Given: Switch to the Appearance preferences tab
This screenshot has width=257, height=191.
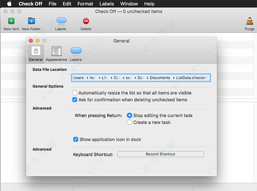Looking at the screenshot, I should (x=56, y=54).
